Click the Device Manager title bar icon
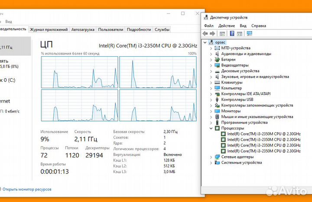Image resolution: width=312 pixels, height=202 pixels. point(206,17)
